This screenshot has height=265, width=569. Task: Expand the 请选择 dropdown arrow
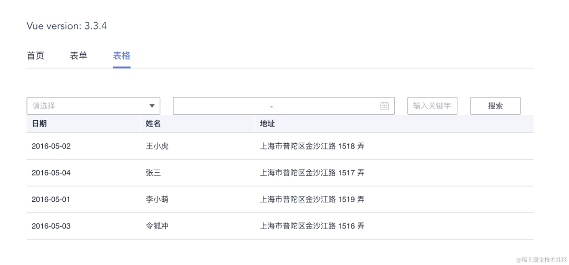pos(152,106)
